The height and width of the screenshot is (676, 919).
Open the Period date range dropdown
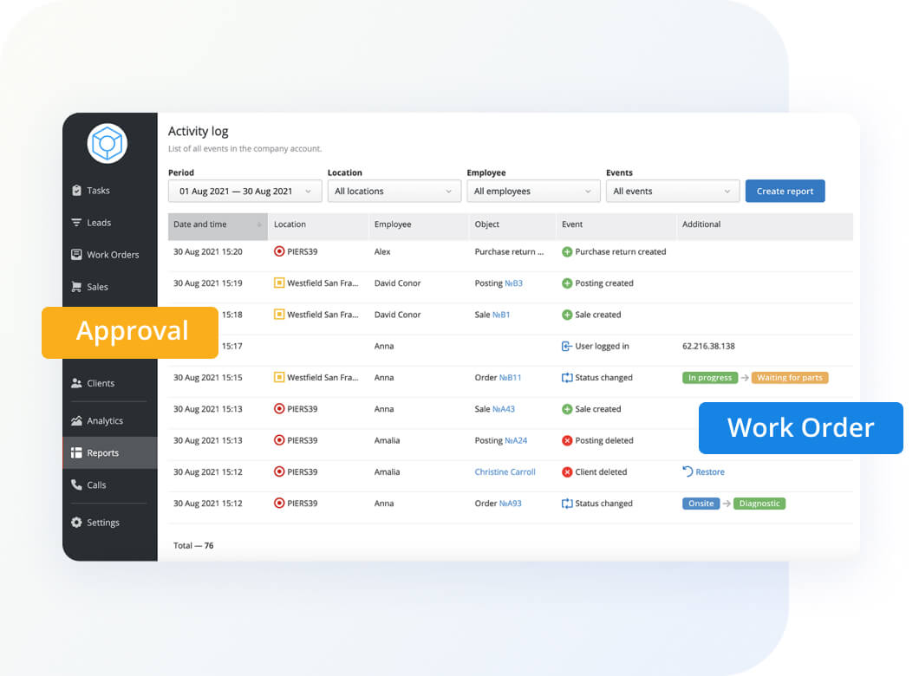(244, 190)
